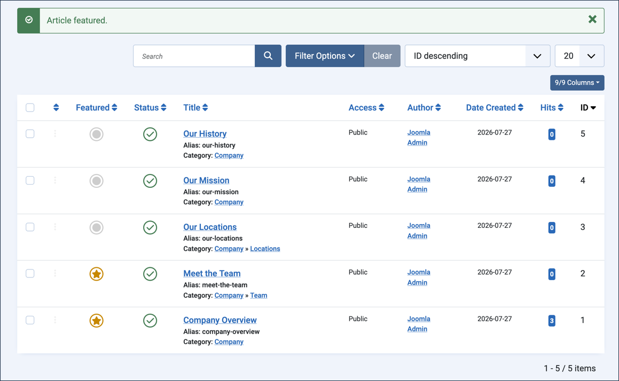Open the Our Locations article
Screen dimensions: 619x381
[x=210, y=227]
